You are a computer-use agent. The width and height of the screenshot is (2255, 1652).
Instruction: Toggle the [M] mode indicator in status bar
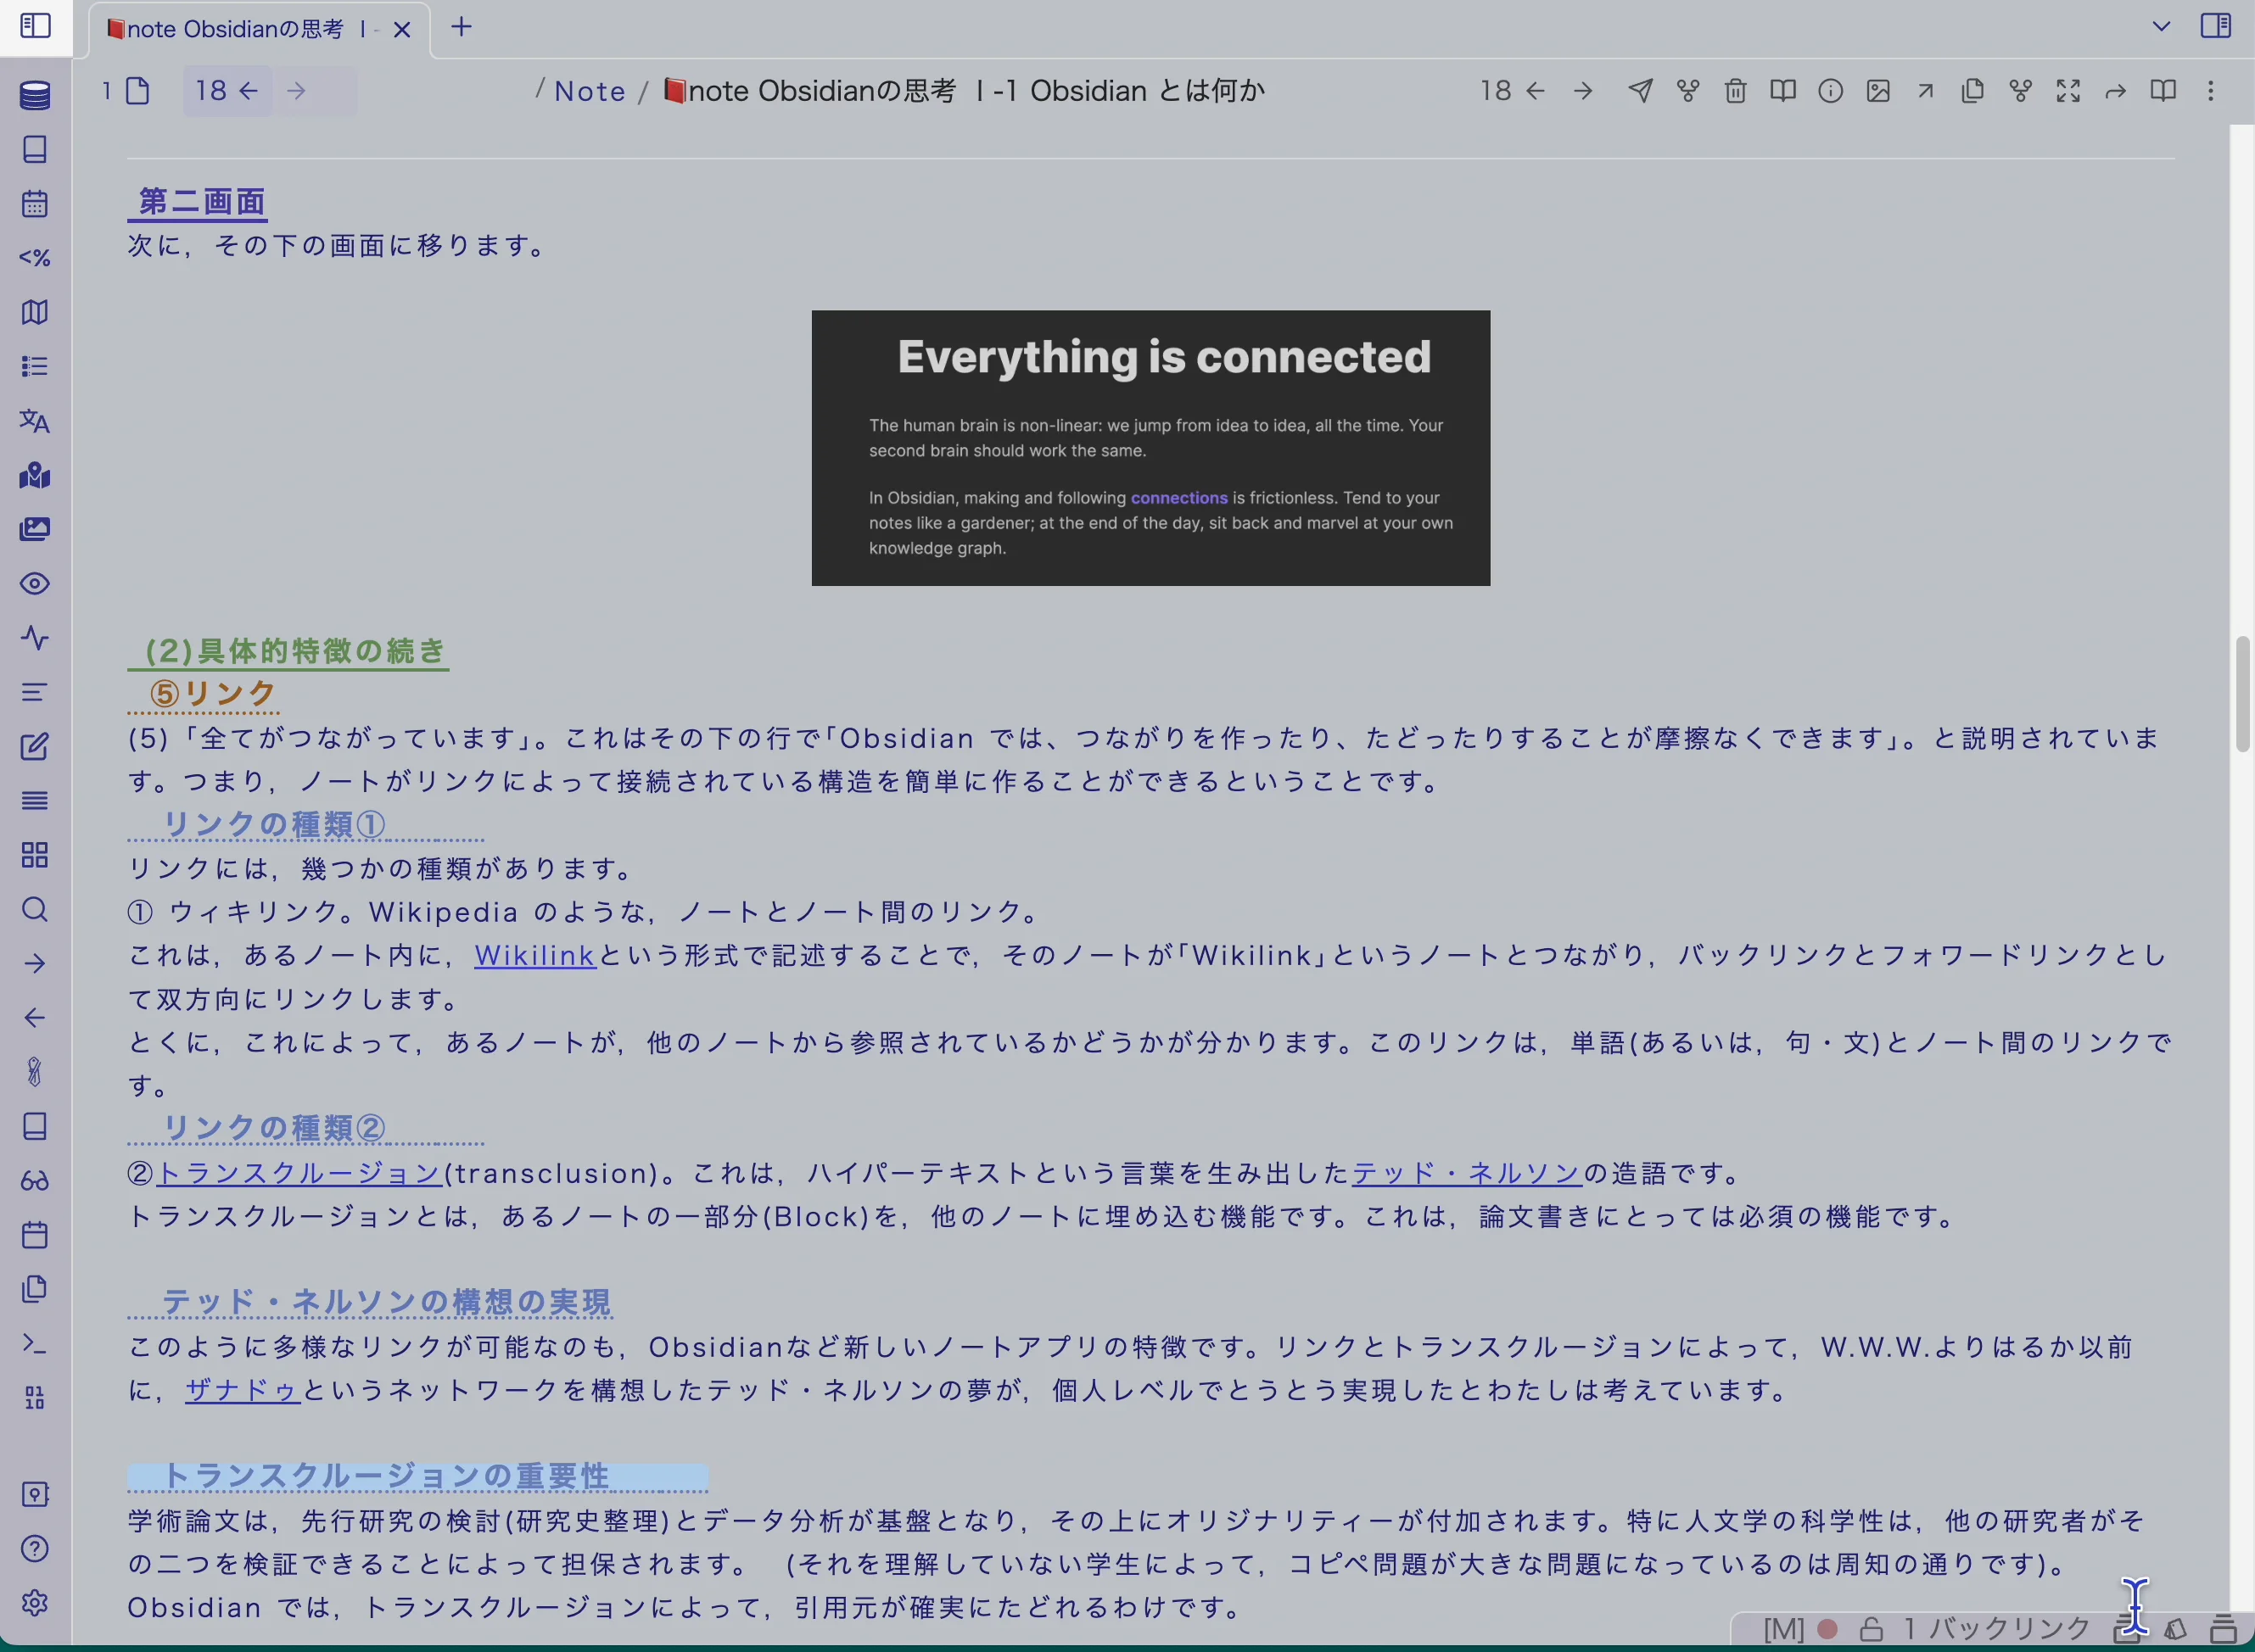coord(1784,1630)
